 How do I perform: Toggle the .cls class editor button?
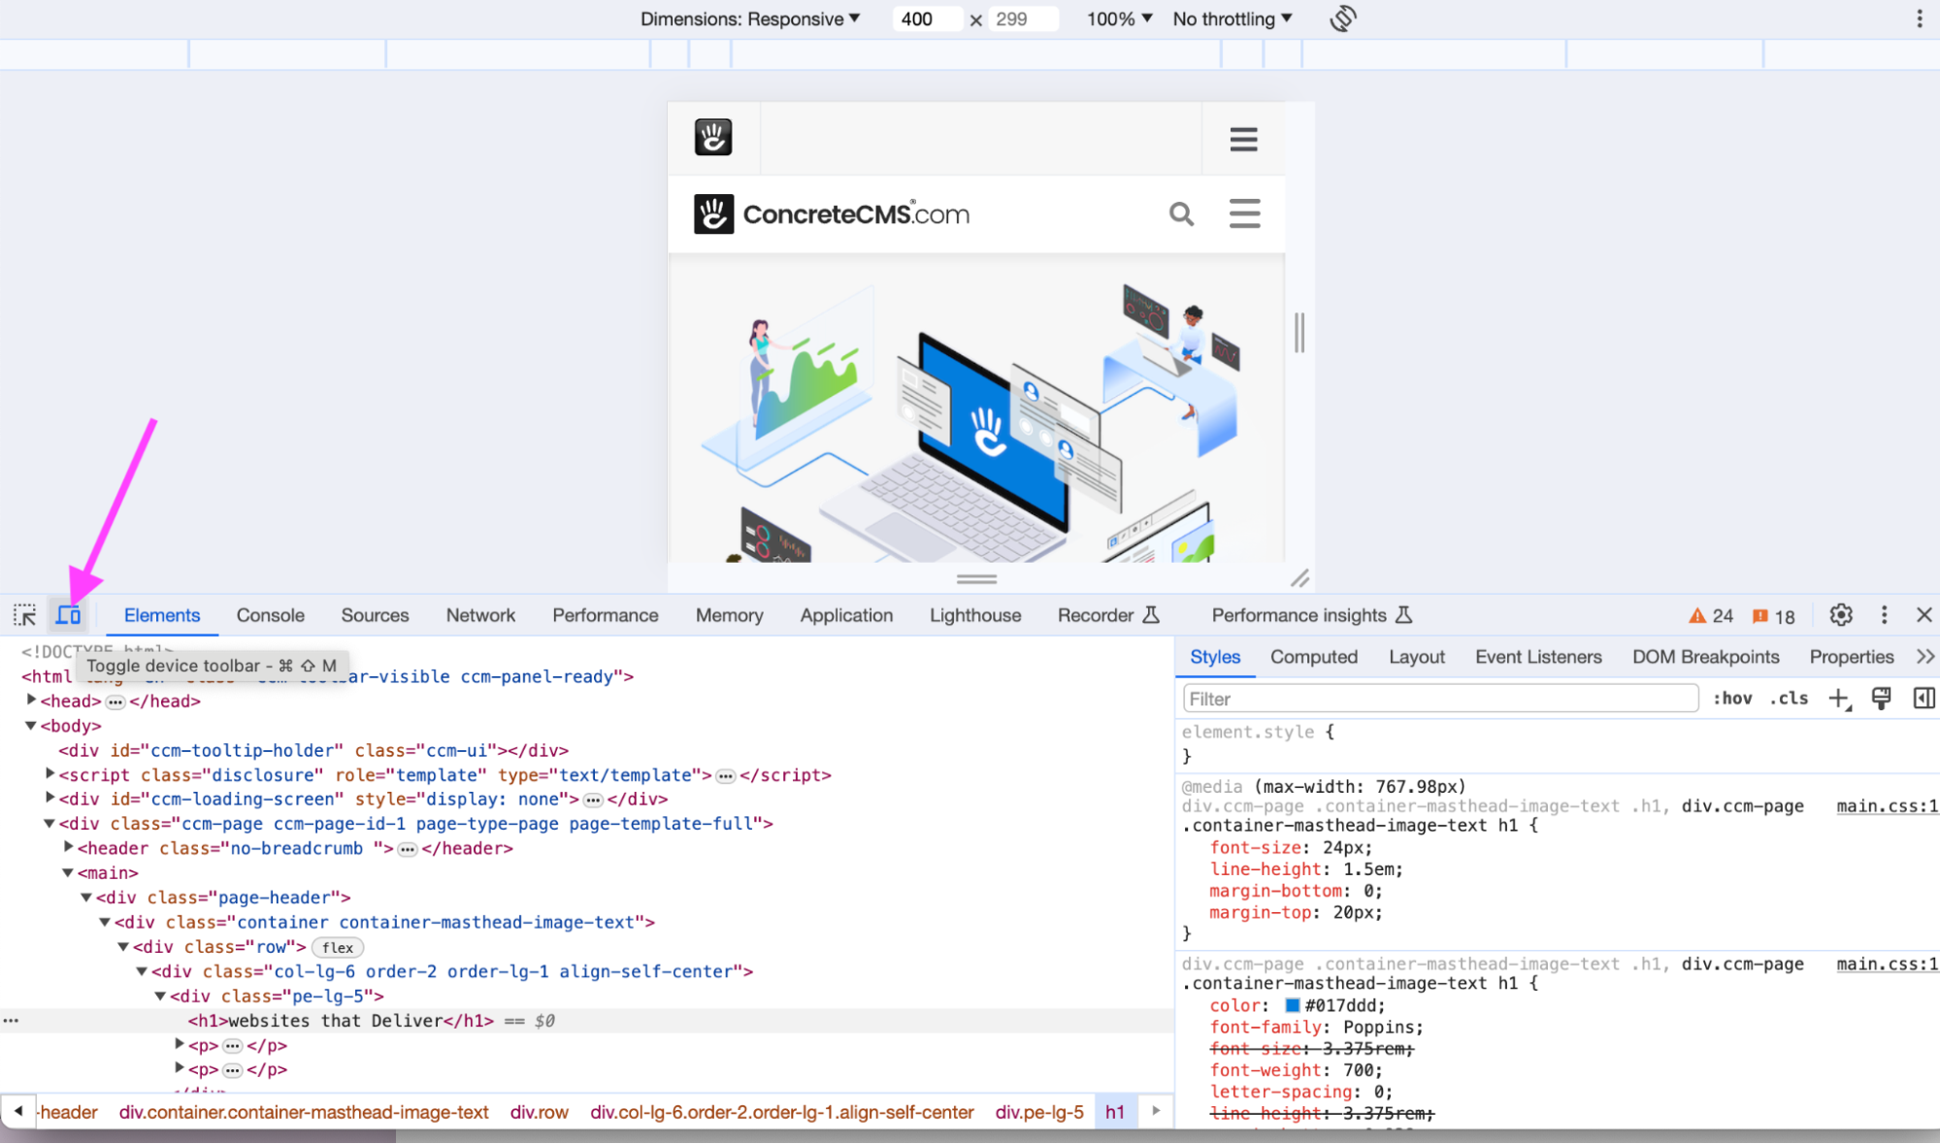coord(1789,699)
